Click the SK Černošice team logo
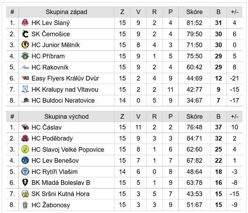Viewport: 248px width, 213px height. (x=25, y=34)
